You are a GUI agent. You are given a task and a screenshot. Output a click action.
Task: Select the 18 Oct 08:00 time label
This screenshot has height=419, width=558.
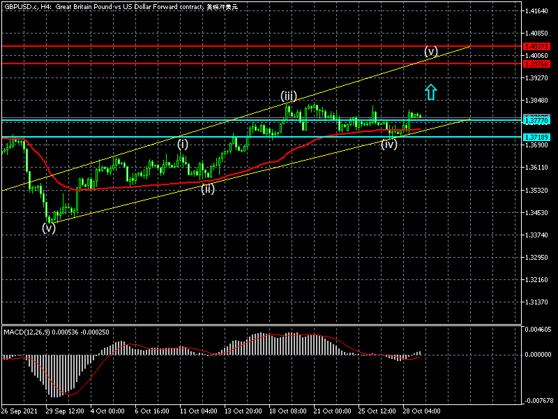289,411
